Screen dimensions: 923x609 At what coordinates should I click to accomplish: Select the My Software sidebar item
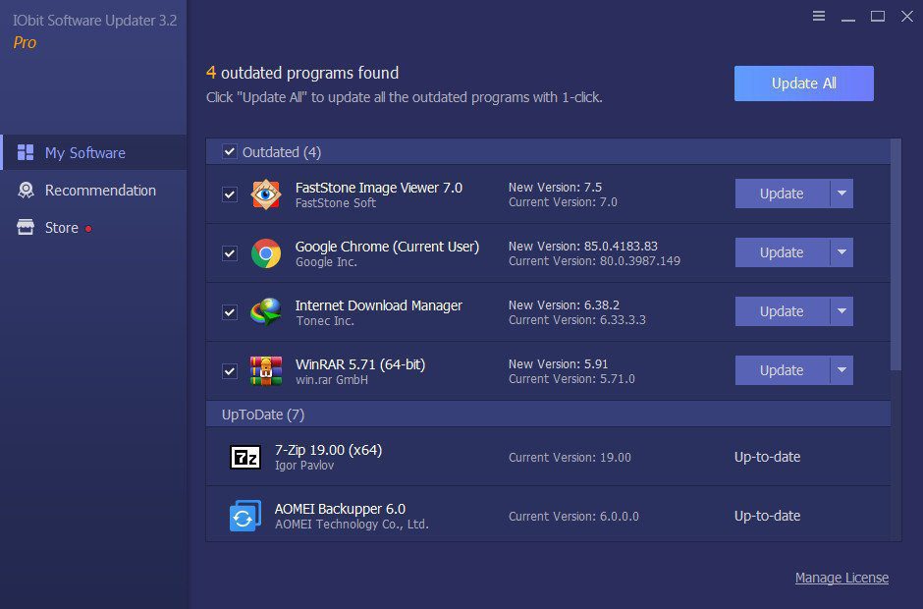coord(83,152)
